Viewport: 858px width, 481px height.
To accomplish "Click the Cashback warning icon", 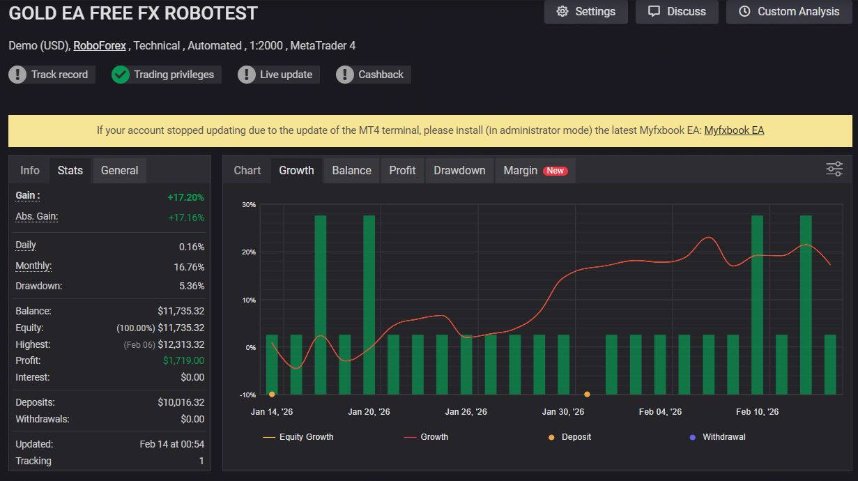I will 344,75.
